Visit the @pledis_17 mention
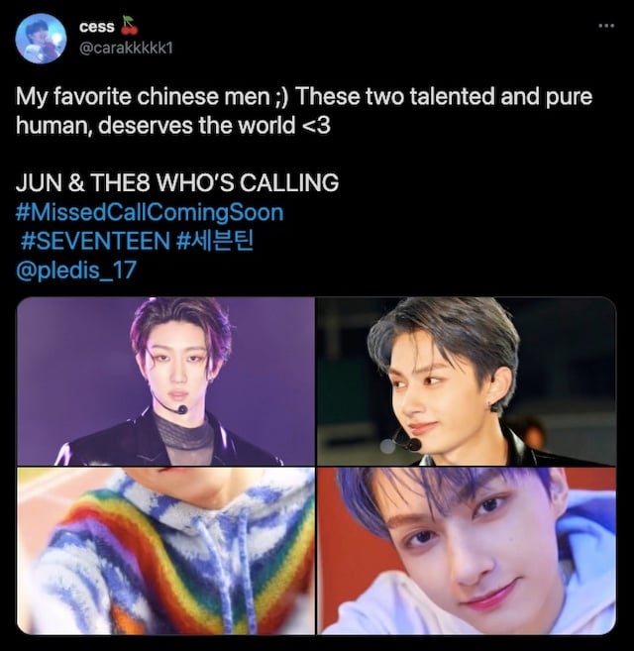634x651 pixels. [76, 270]
